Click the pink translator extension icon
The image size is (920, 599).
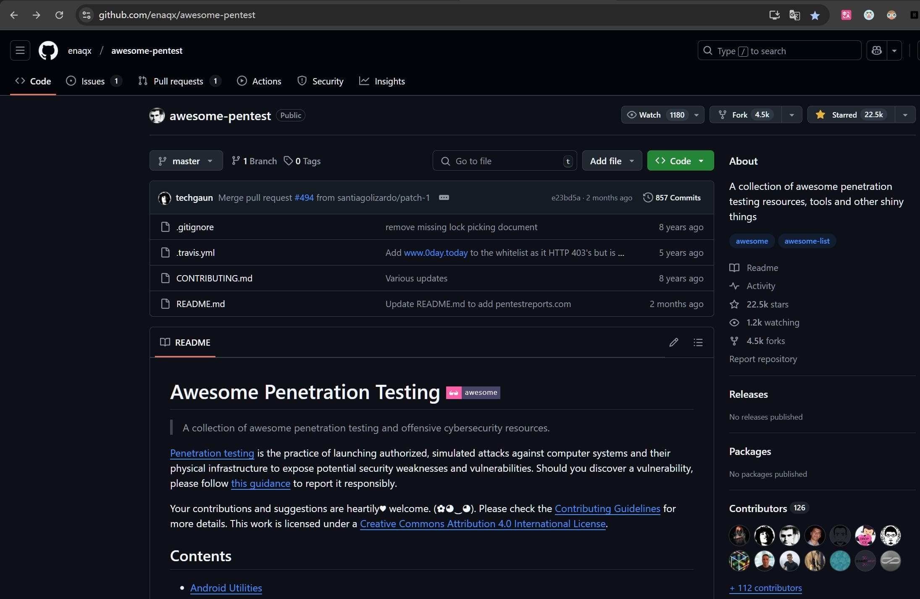[x=846, y=15]
